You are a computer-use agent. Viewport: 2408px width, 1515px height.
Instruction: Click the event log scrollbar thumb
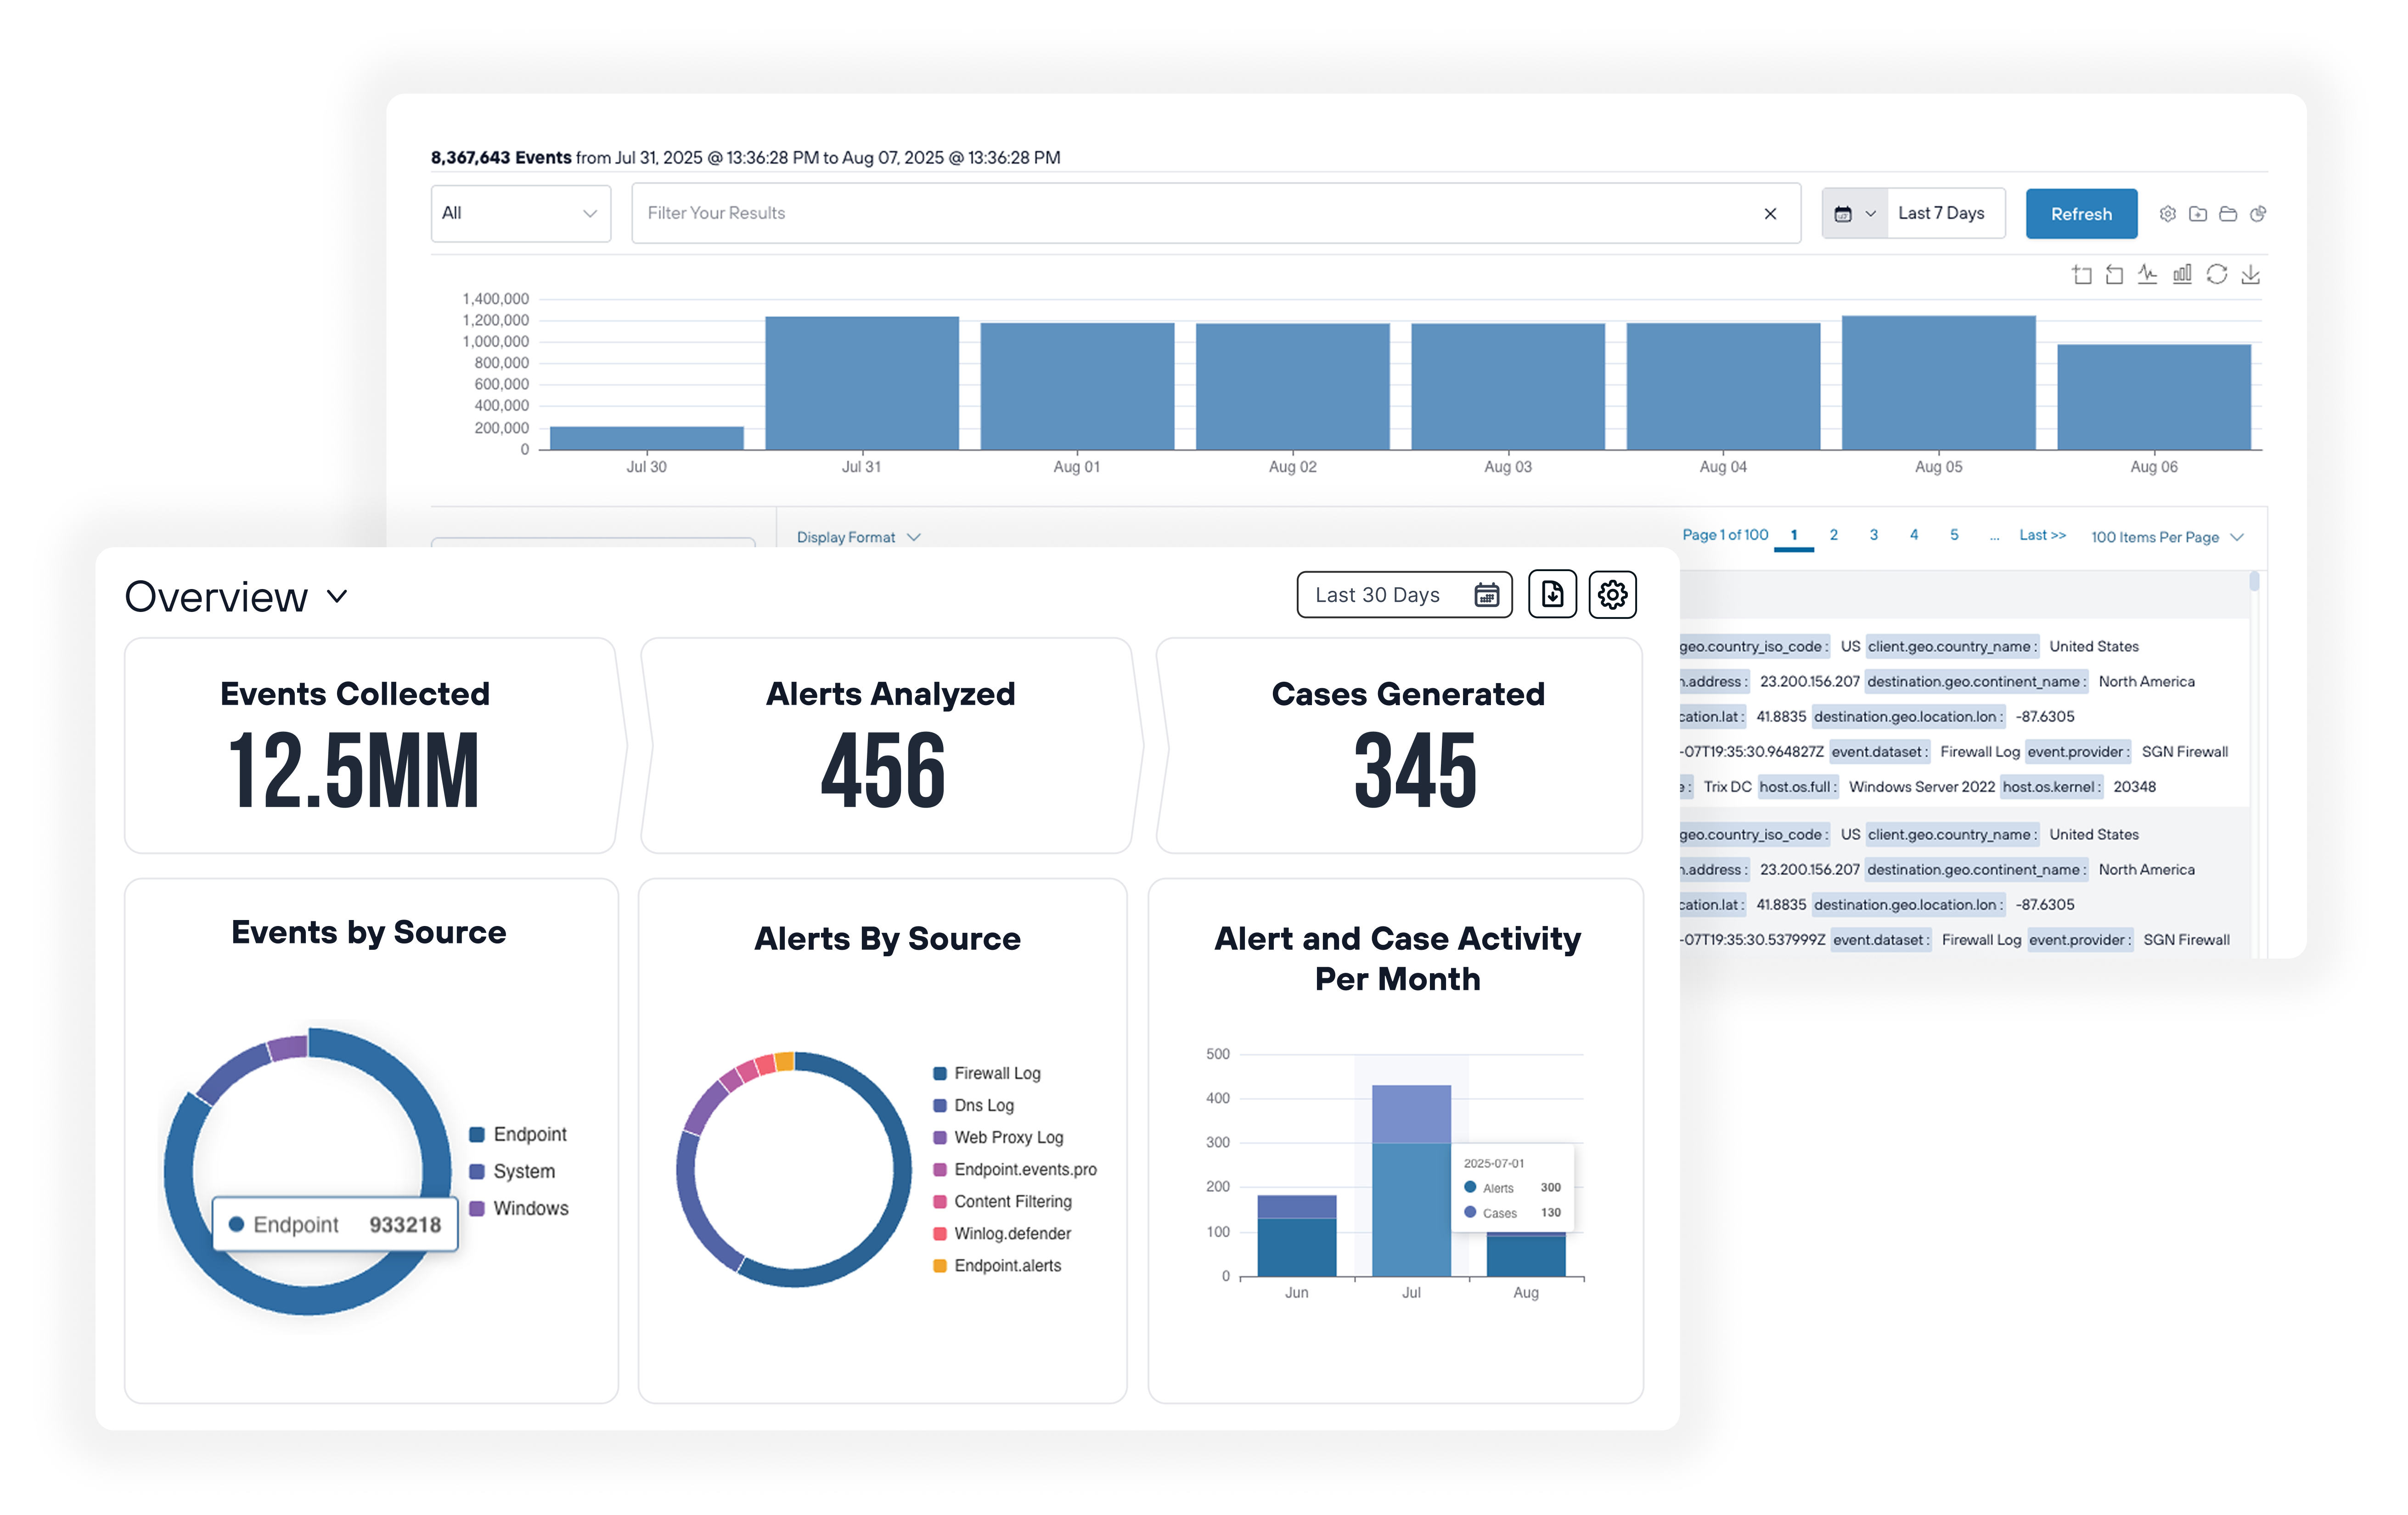click(2254, 581)
